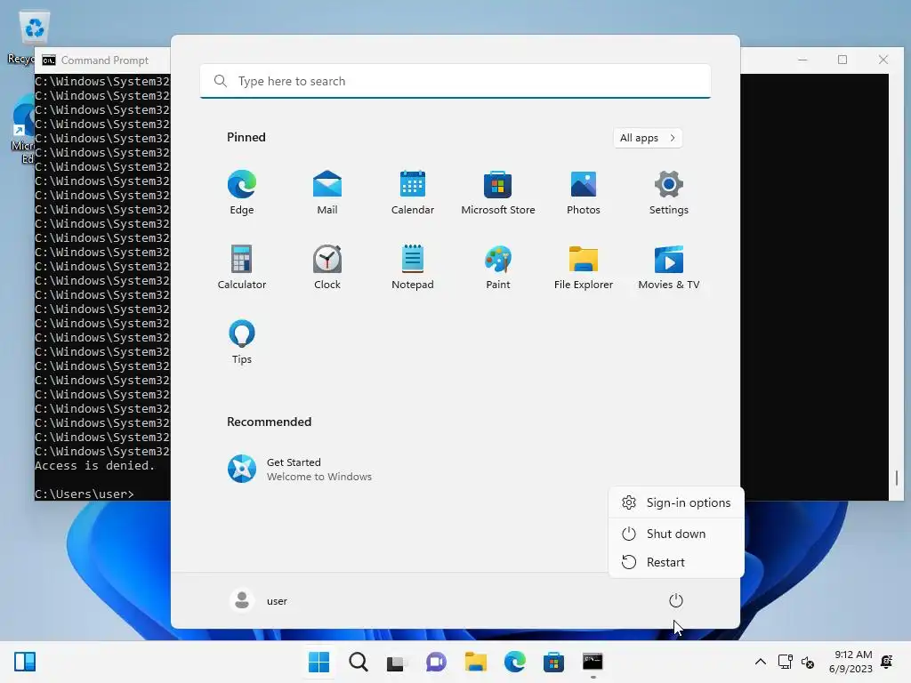Open Edge from pinned apps
The image size is (911, 683).
click(x=242, y=192)
